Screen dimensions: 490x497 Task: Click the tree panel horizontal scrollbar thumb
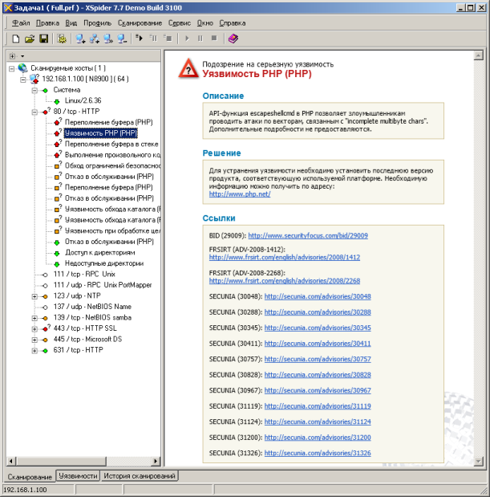(60, 461)
